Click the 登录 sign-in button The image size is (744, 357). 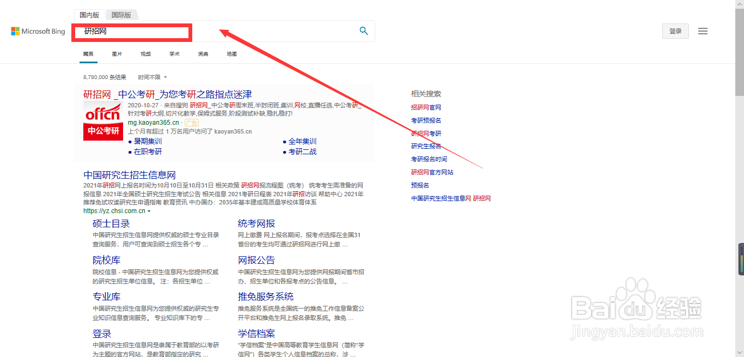point(675,31)
